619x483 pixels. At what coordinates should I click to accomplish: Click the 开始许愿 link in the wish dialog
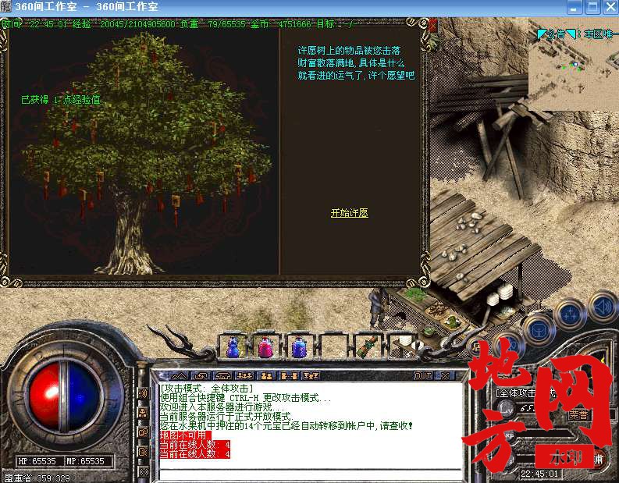point(350,213)
